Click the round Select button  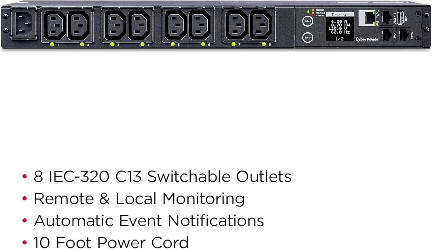[308, 21]
